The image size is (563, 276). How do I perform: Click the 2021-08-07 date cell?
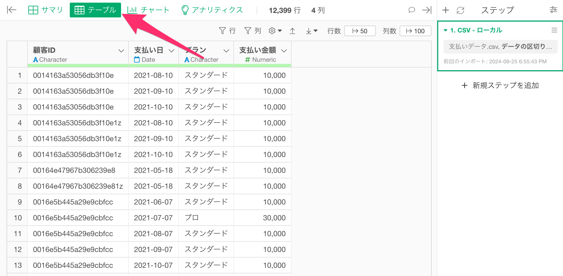[x=154, y=234]
